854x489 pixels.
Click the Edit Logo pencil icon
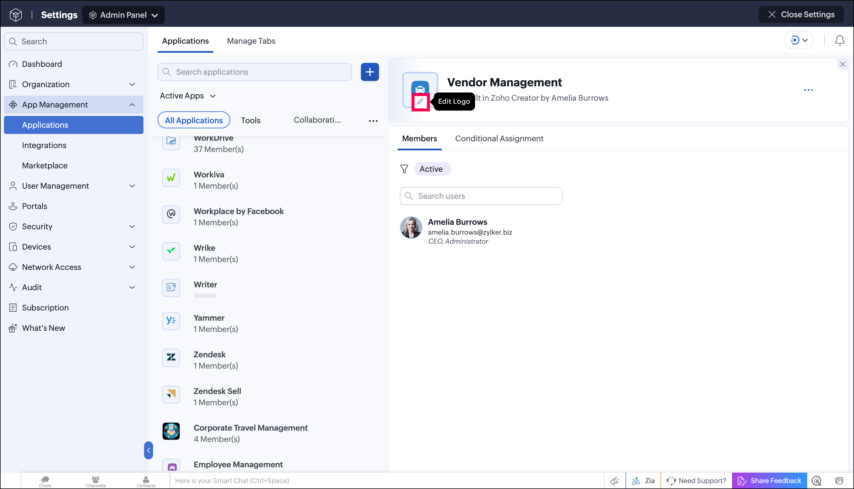point(420,102)
